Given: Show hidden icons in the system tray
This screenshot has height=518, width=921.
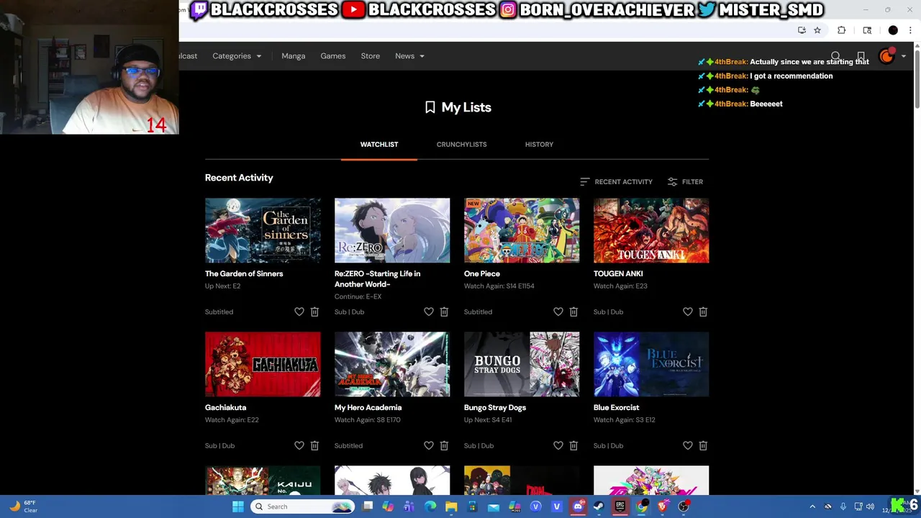Looking at the screenshot, I should [812, 506].
